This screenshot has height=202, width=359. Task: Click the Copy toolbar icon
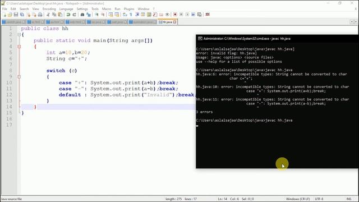tap(54, 15)
